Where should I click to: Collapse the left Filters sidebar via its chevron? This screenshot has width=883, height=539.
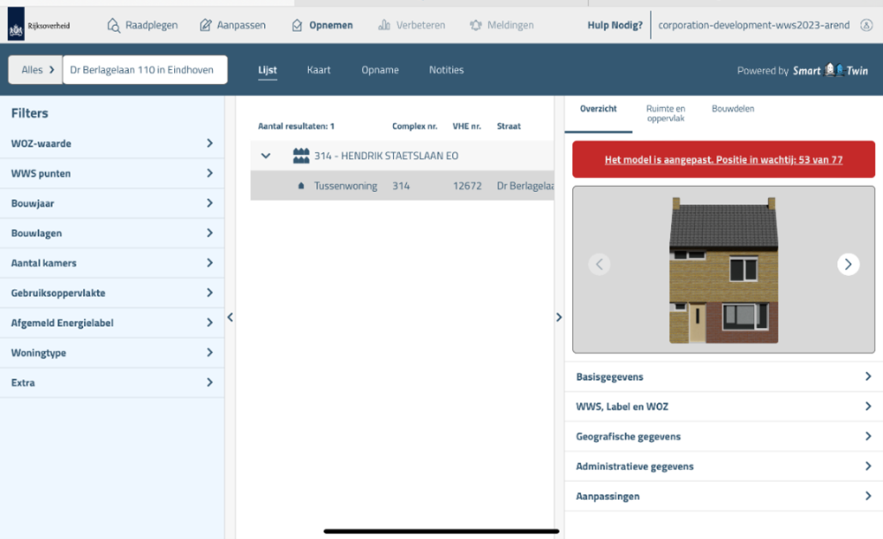point(230,318)
